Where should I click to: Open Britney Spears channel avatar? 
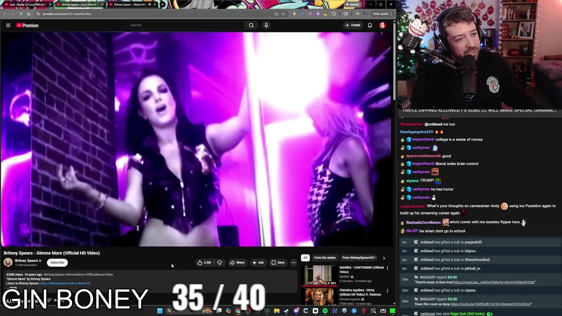(8, 262)
